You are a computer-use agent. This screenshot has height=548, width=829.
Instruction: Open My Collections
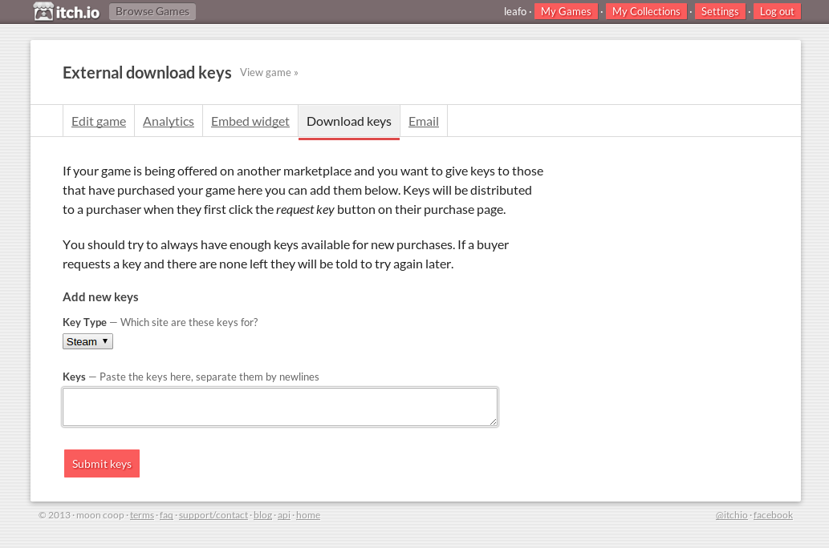click(646, 11)
